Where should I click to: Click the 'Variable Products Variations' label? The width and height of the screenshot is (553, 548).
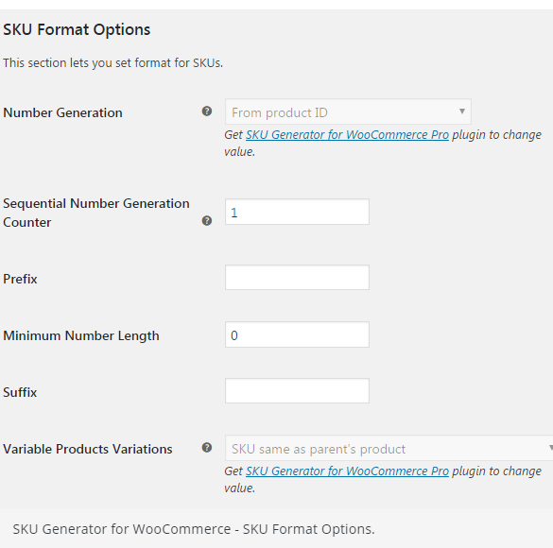(88, 450)
